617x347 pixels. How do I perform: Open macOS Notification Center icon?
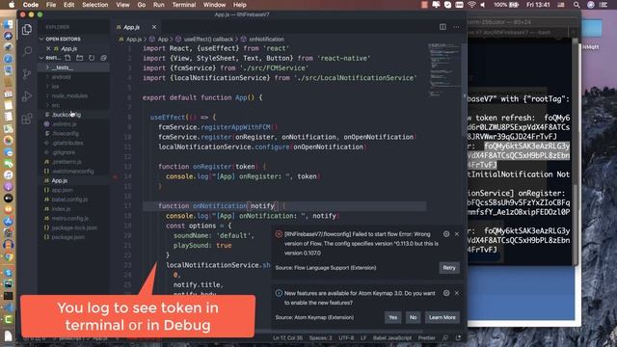pos(604,5)
